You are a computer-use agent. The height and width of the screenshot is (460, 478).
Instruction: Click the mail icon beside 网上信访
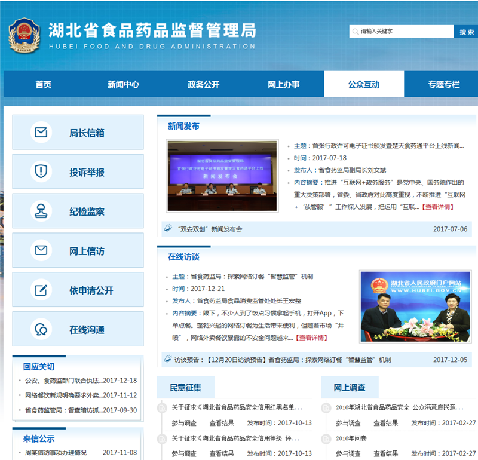[x=41, y=251]
